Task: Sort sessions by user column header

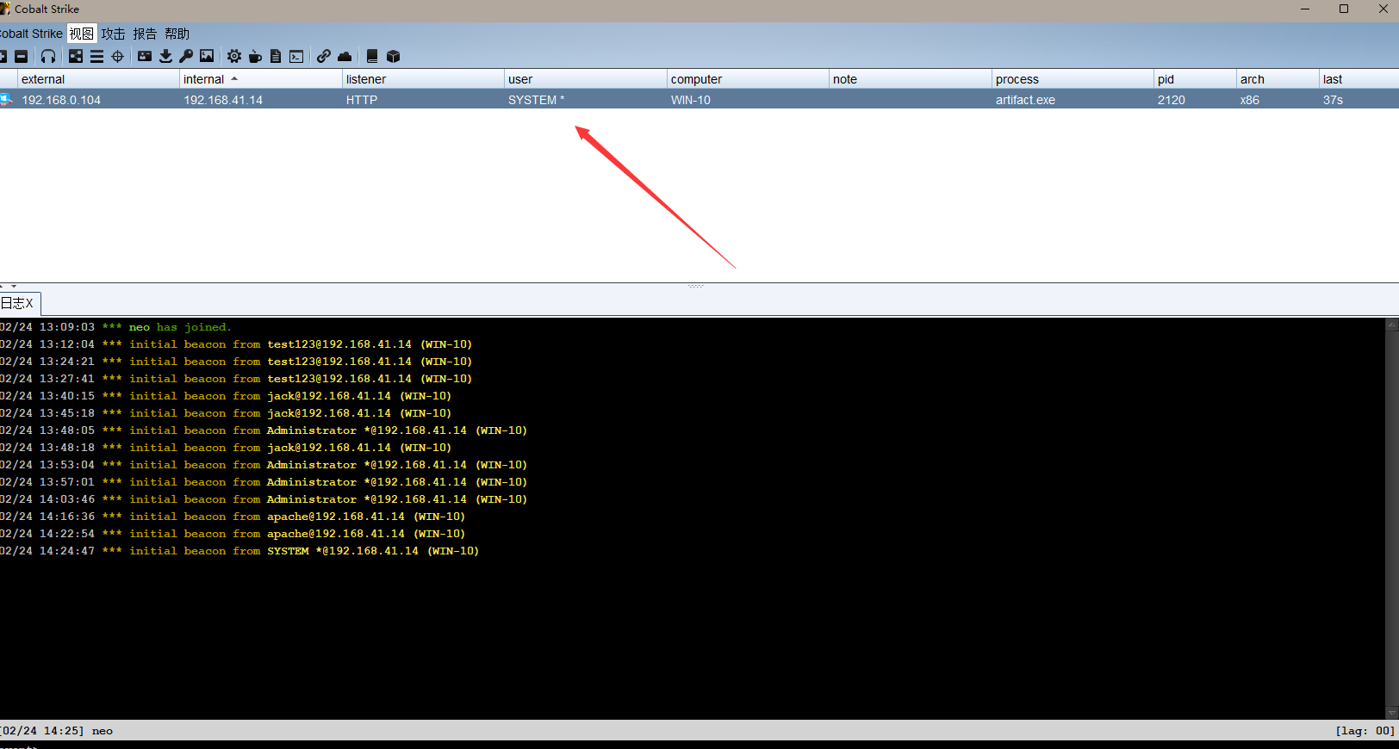Action: 585,79
